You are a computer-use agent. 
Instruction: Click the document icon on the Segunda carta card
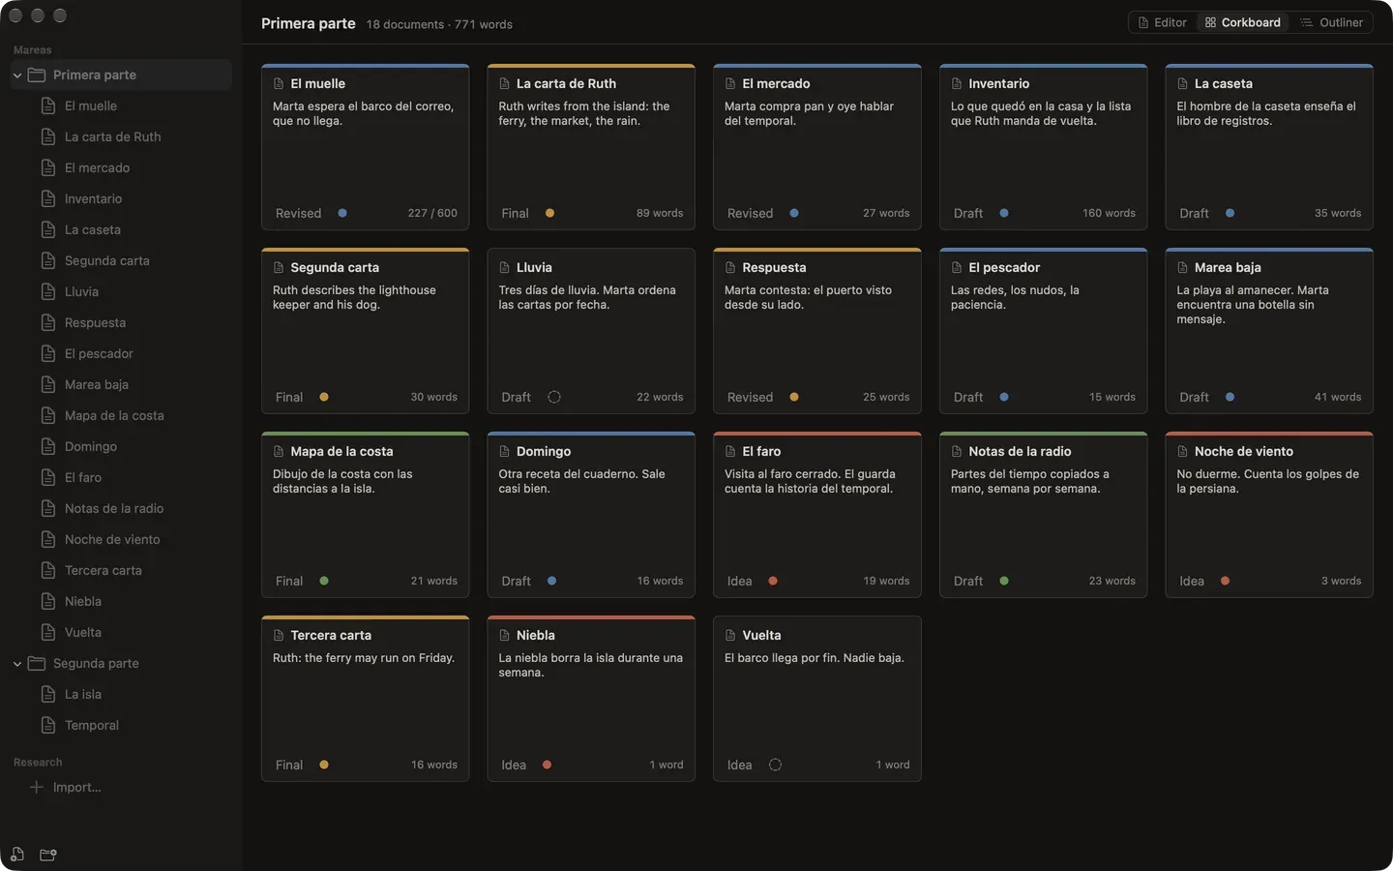click(279, 267)
